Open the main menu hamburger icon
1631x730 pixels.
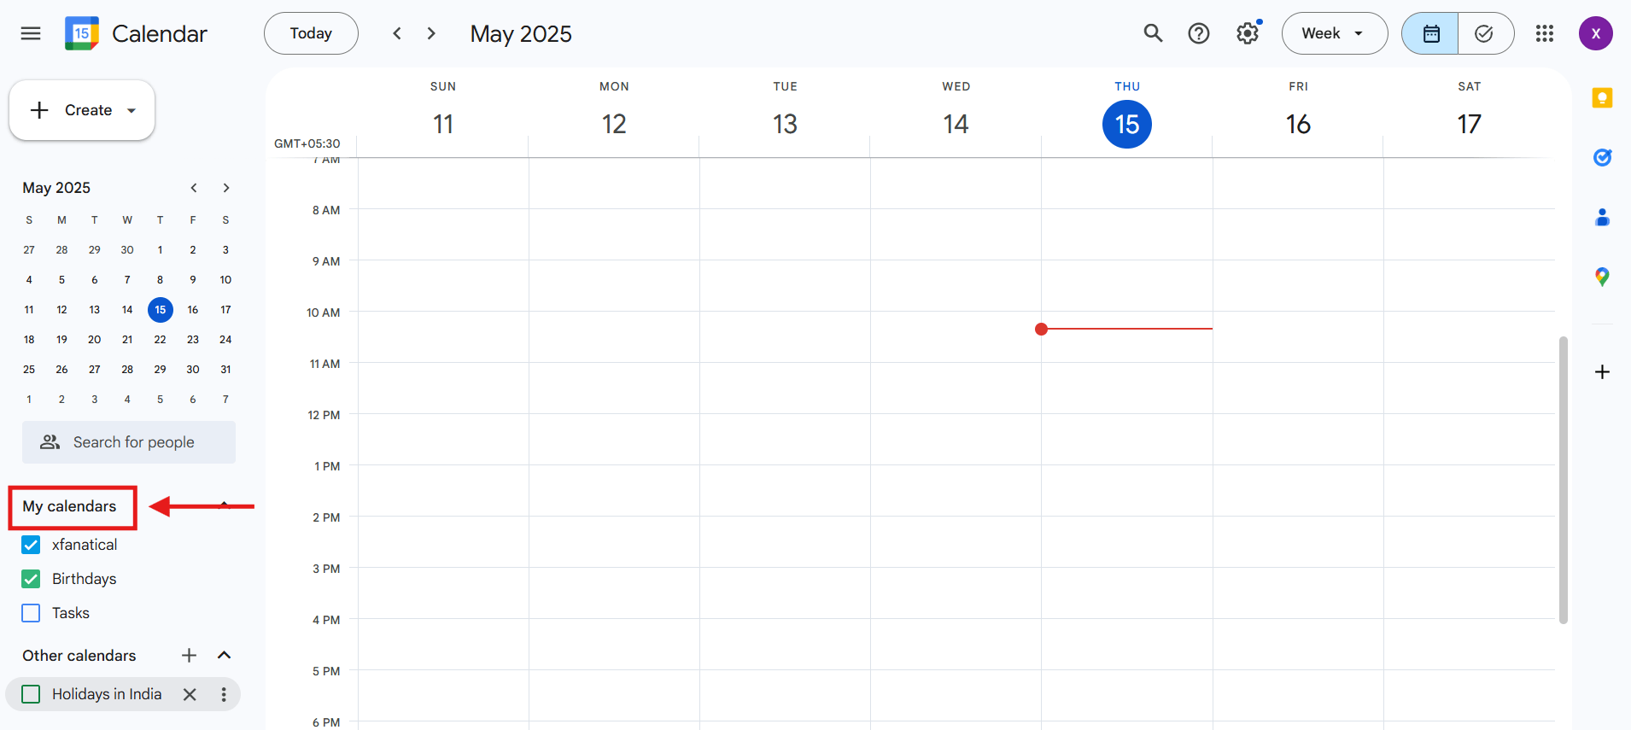click(x=31, y=33)
